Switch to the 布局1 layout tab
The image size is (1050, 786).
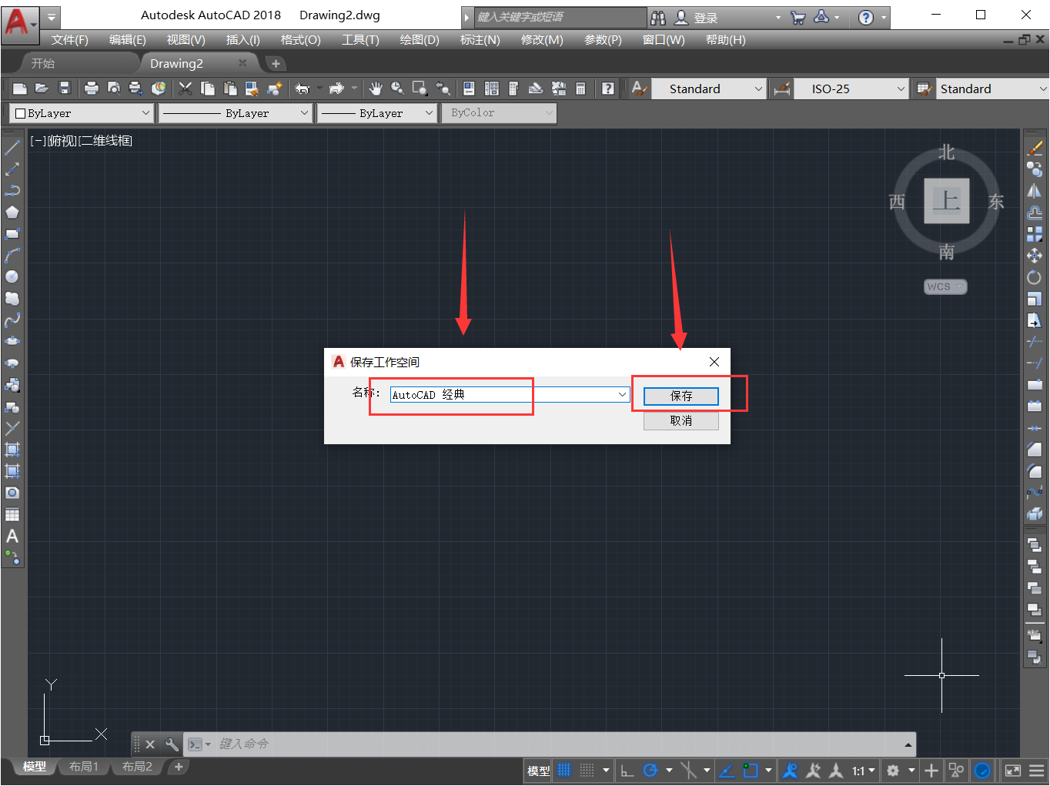click(x=84, y=766)
